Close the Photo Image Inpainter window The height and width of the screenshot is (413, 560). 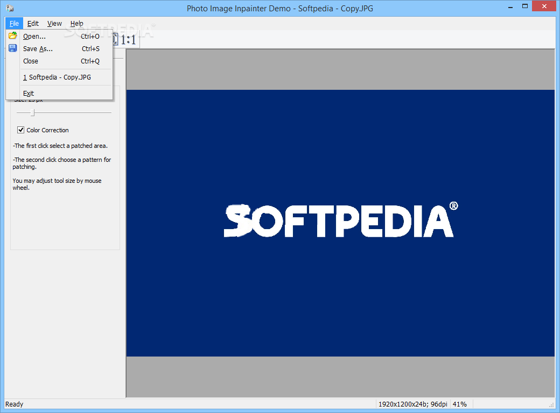tap(544, 6)
